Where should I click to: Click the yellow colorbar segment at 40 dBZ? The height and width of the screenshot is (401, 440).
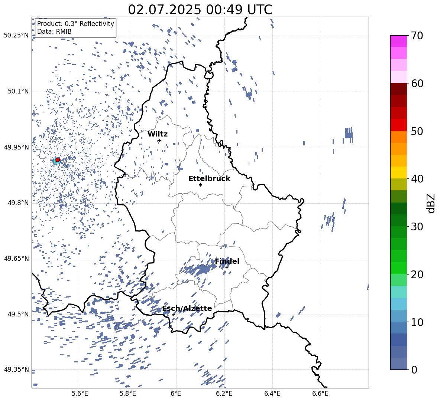(x=398, y=172)
